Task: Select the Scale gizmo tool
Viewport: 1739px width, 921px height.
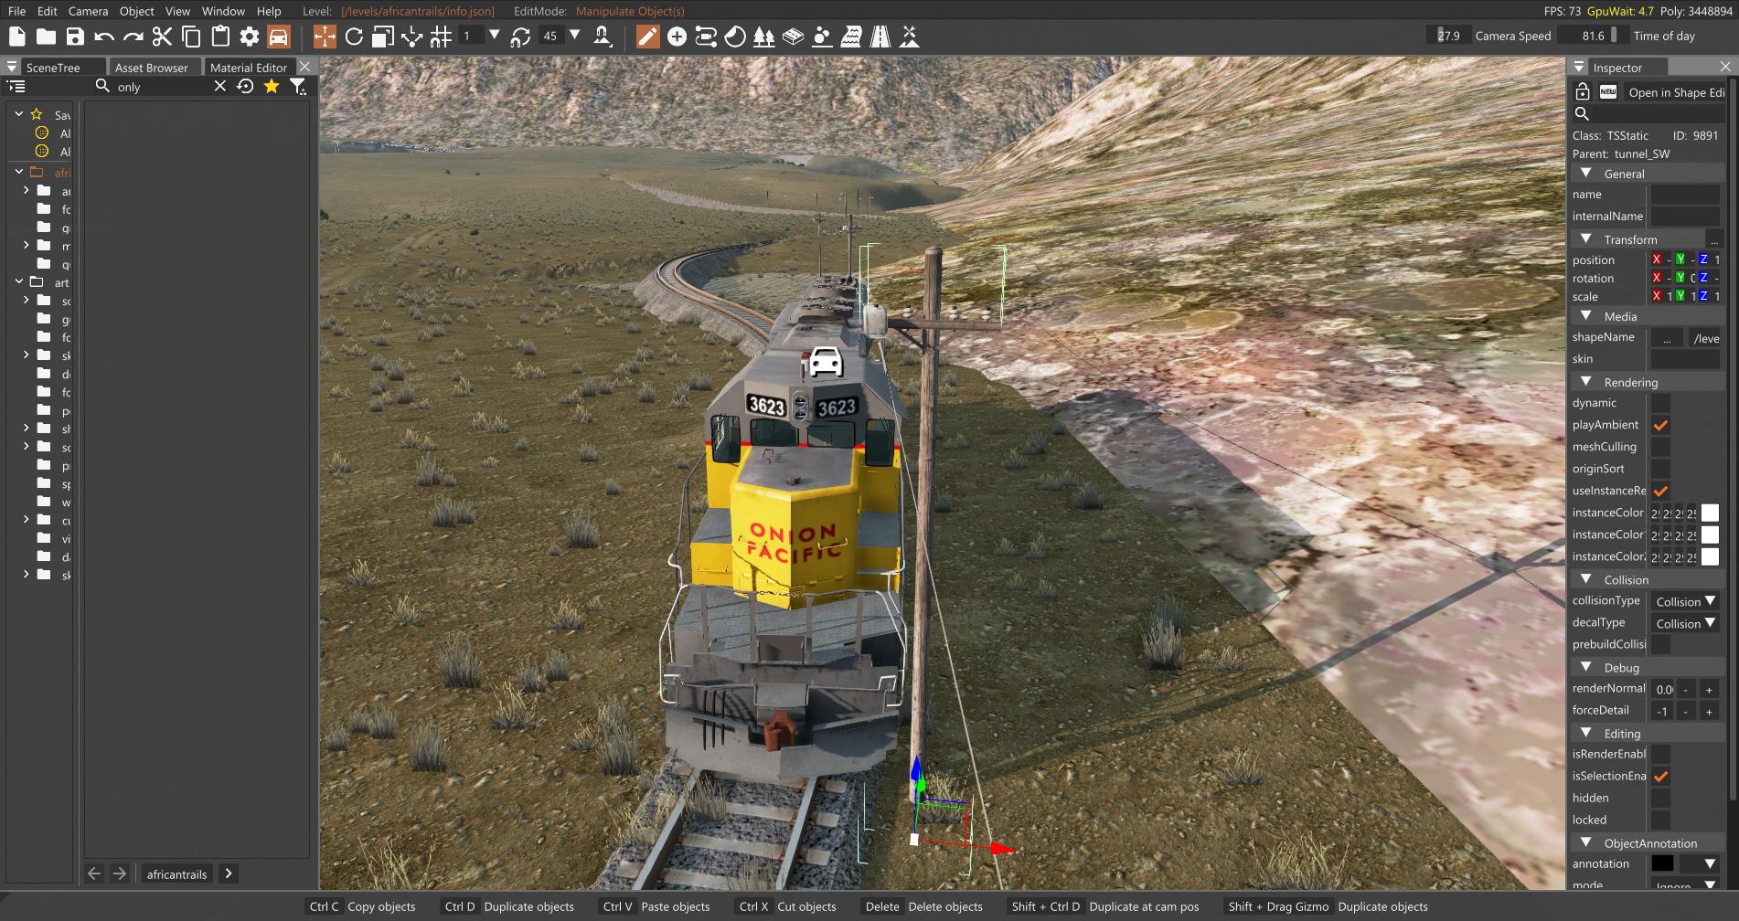Action: click(383, 37)
